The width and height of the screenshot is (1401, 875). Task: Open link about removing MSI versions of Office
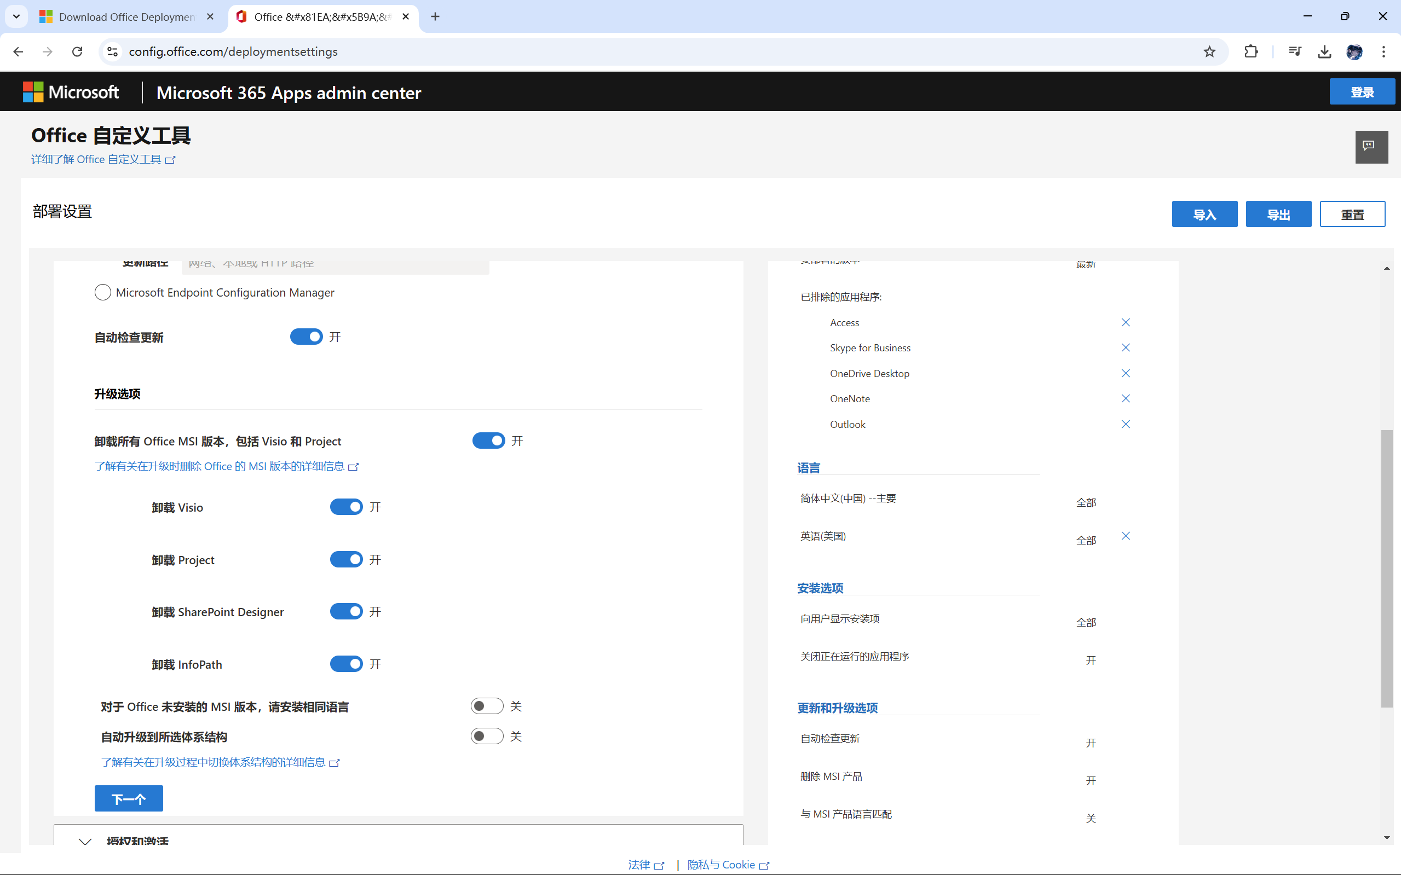click(226, 466)
